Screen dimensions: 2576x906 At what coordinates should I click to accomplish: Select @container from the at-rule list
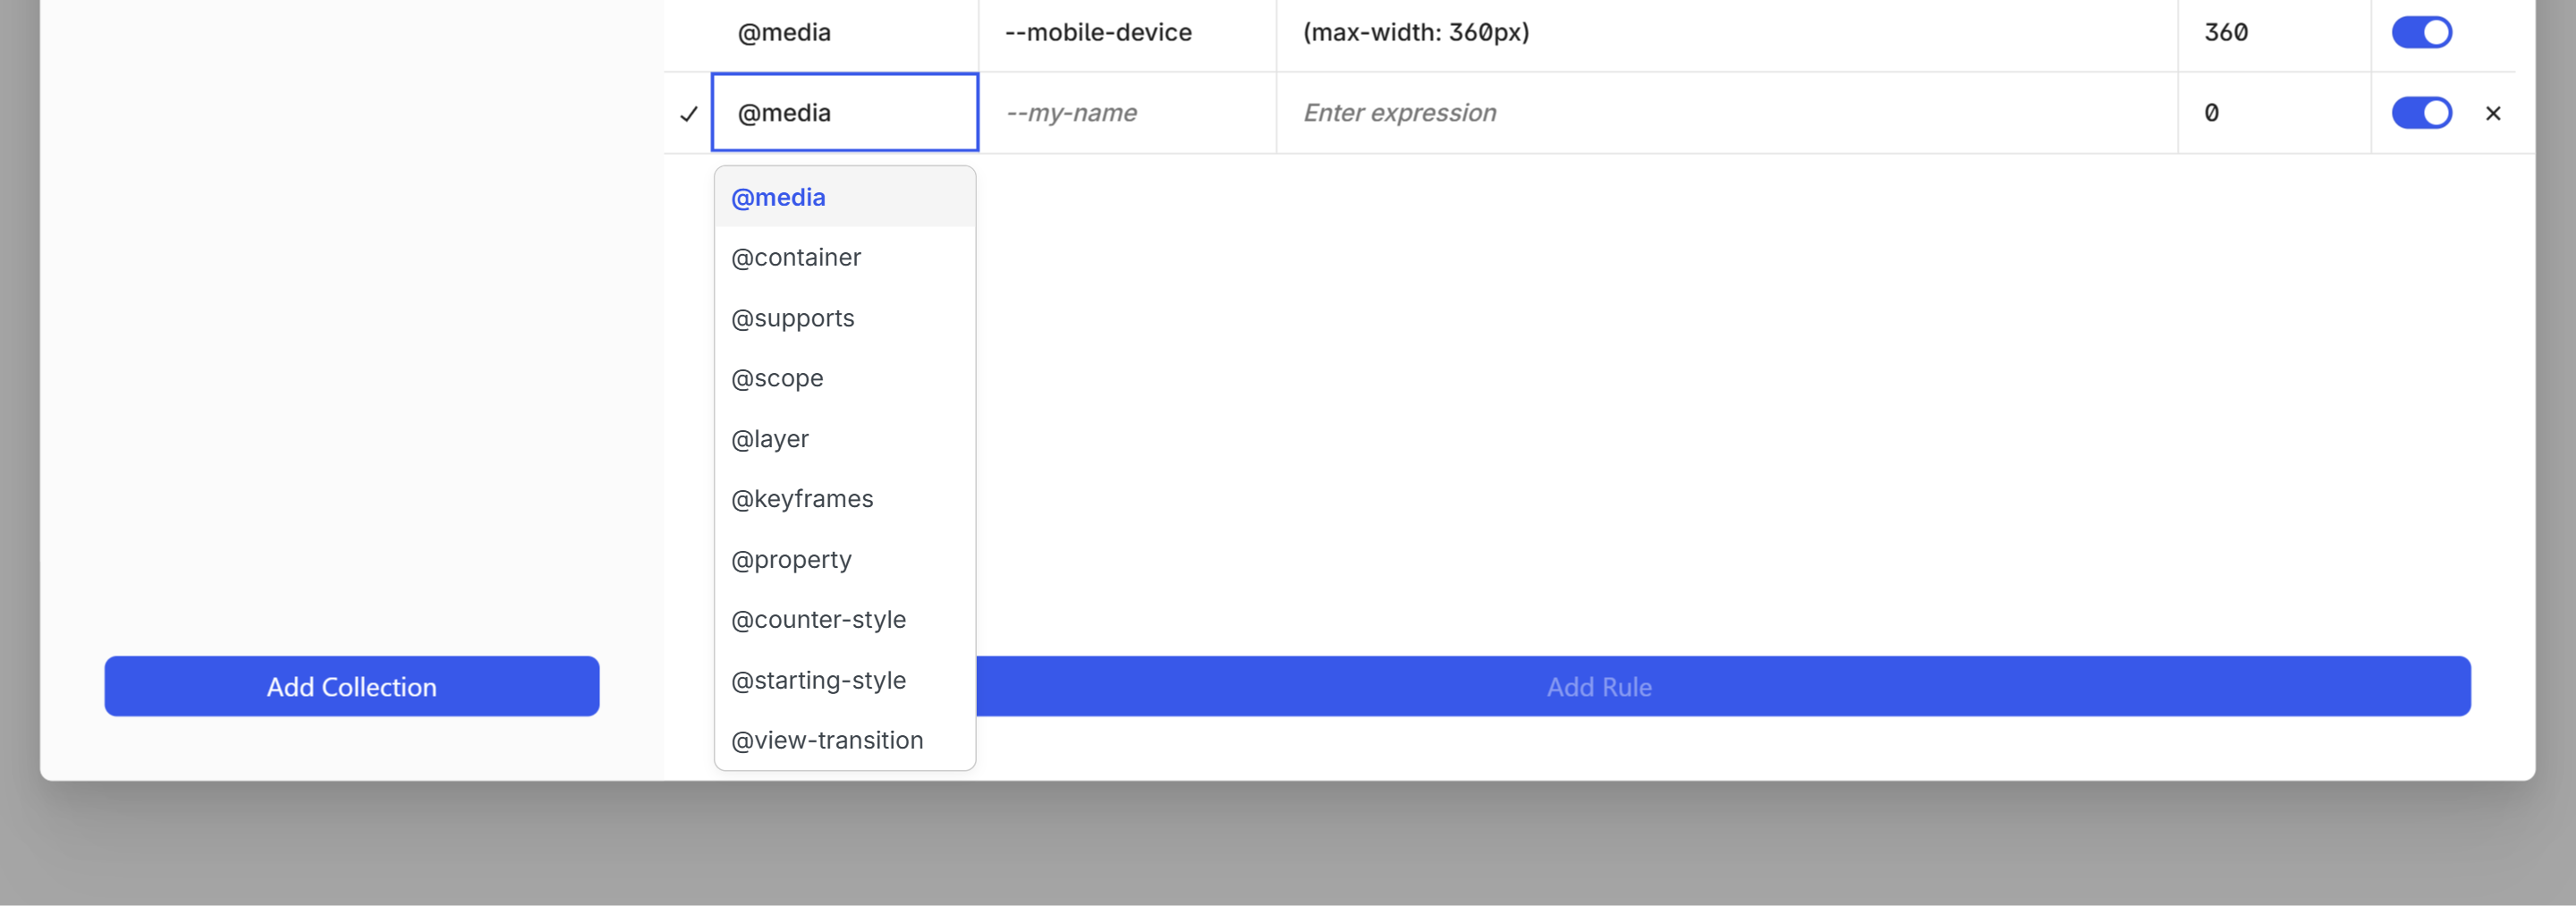797,257
